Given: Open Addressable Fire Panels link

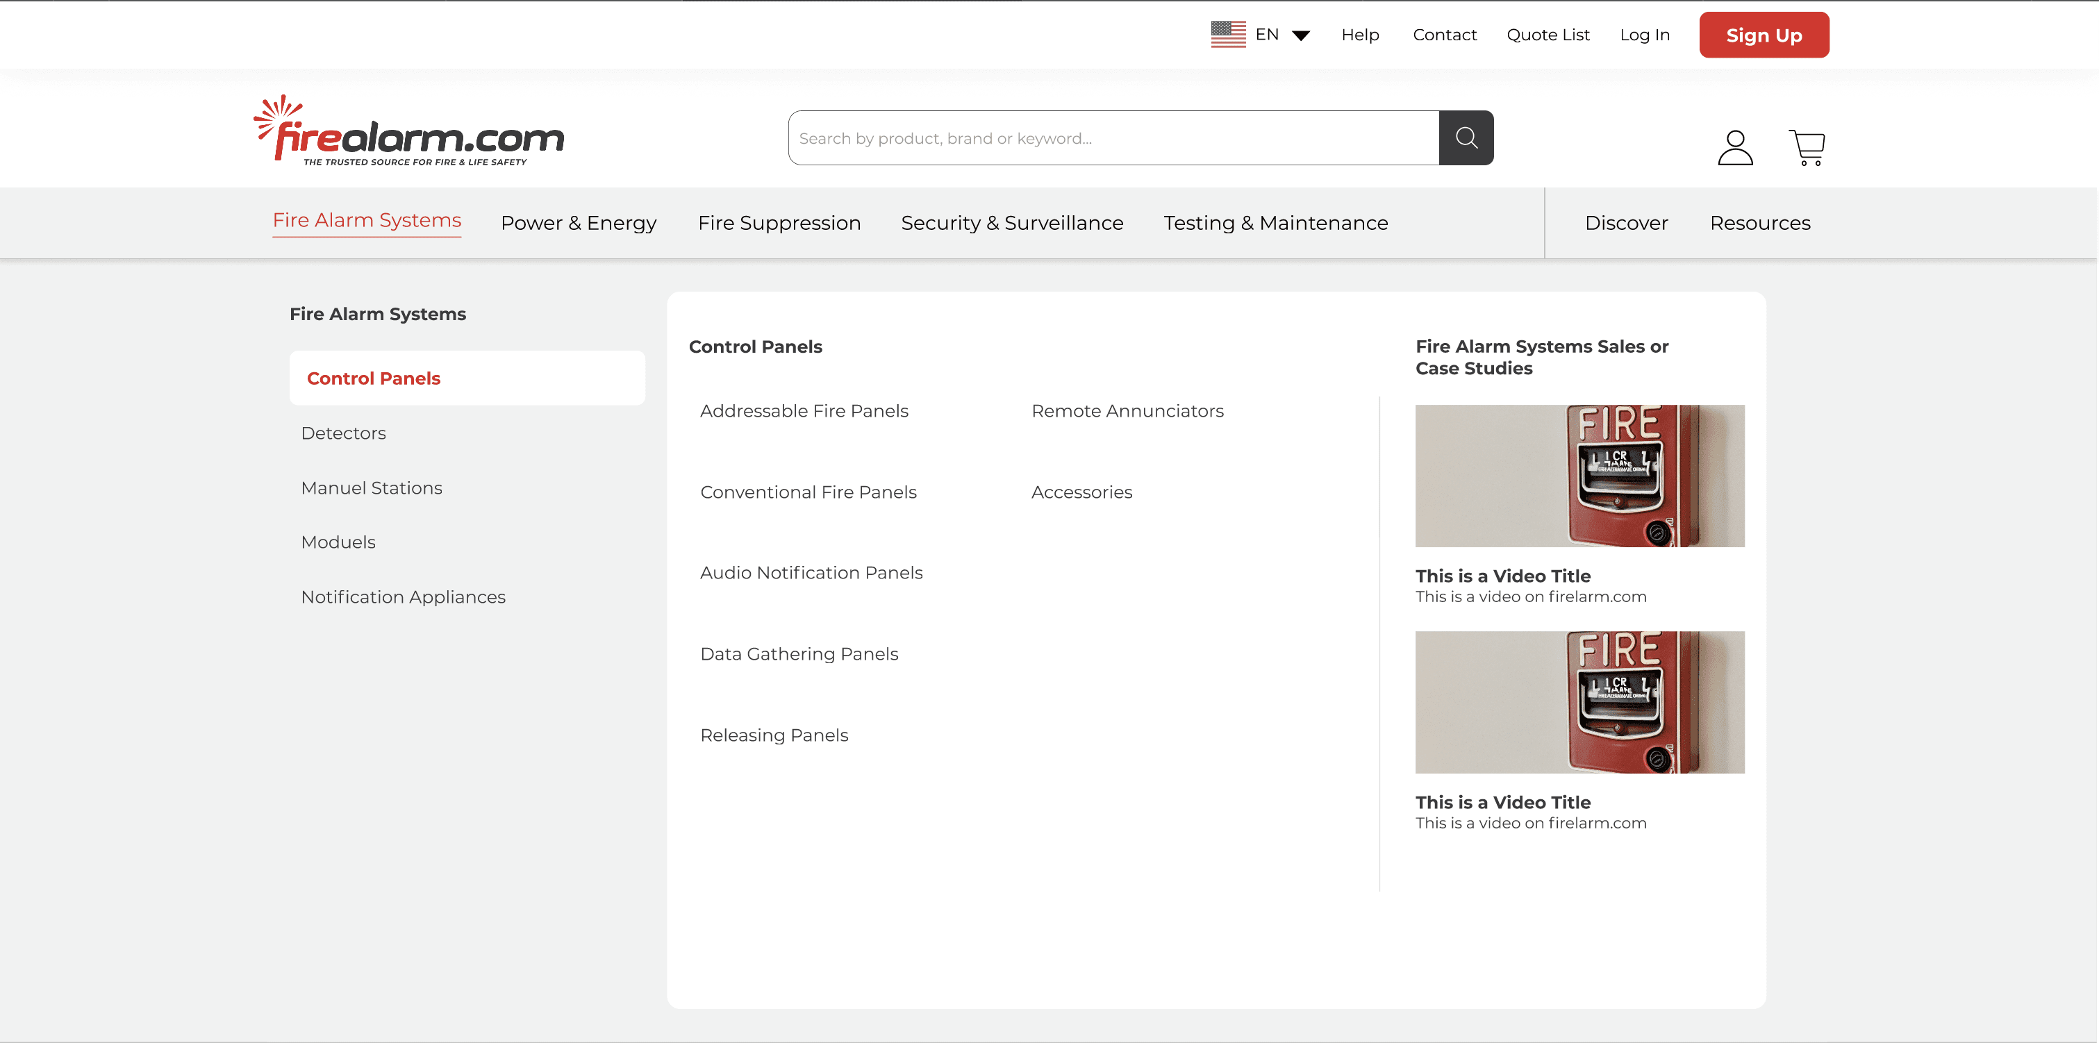Looking at the screenshot, I should (x=804, y=410).
